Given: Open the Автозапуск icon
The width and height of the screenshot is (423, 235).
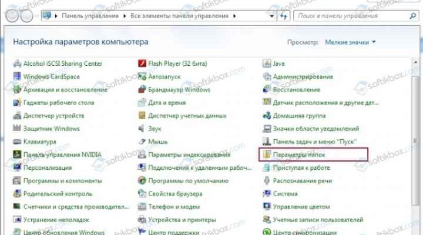Looking at the screenshot, I should point(142,76).
